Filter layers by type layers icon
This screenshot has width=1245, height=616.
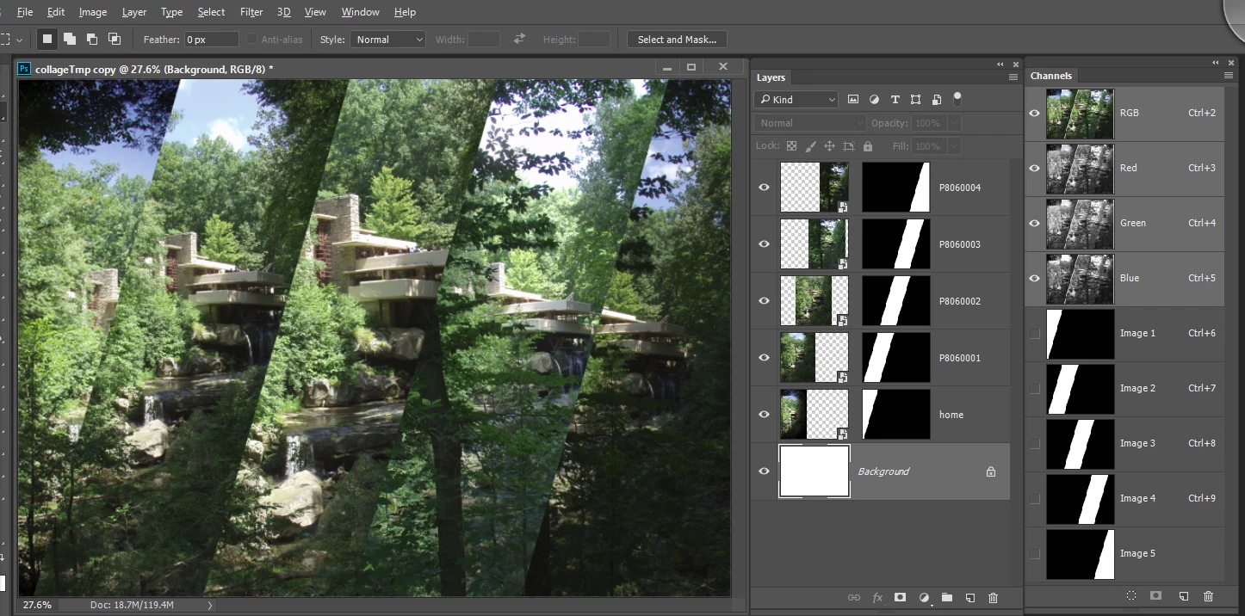click(895, 100)
